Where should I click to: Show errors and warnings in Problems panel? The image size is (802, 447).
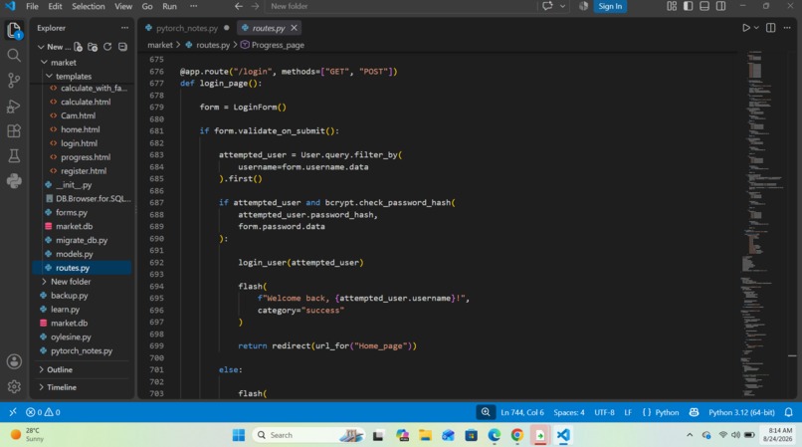(x=43, y=412)
